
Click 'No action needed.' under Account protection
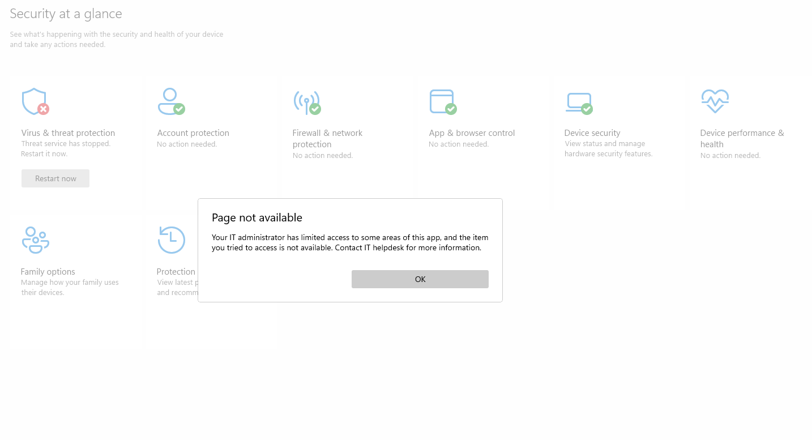point(187,144)
